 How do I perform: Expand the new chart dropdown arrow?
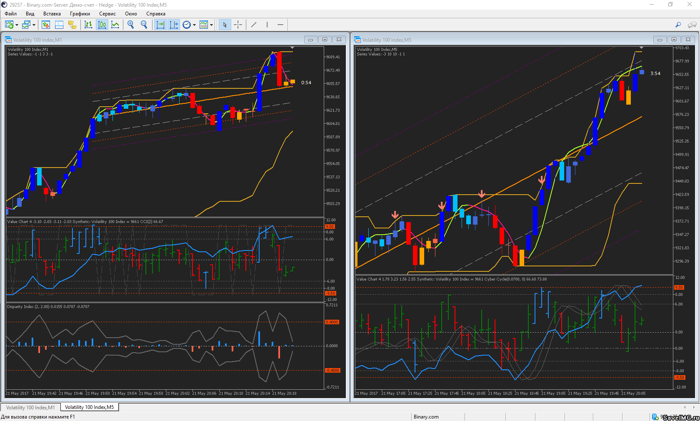[x=17, y=25]
